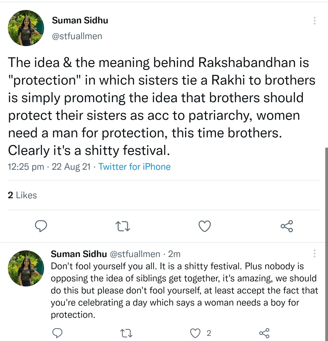Open three-dot menu on reply tweet
The width and height of the screenshot is (328, 341).
(314, 253)
